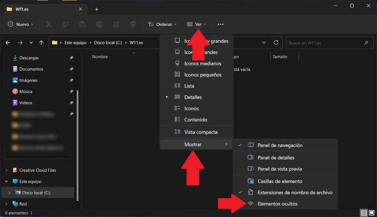This screenshot has height=217, width=377.
Task: Select the Cut tool in the toolbar
Action: point(48,24)
